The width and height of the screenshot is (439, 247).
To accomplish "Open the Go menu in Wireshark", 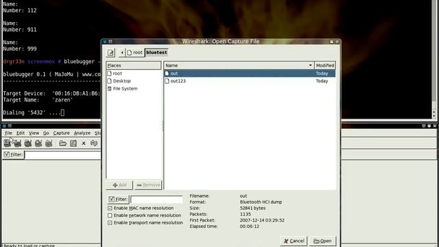I will 46,133.
